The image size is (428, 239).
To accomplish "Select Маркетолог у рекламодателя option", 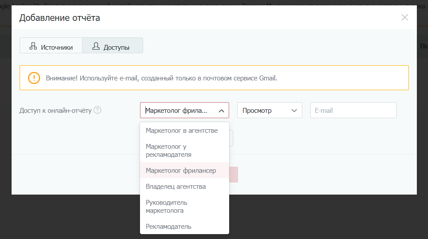I will coord(185,151).
